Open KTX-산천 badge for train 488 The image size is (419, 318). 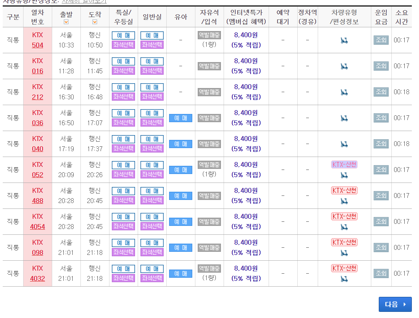344,190
